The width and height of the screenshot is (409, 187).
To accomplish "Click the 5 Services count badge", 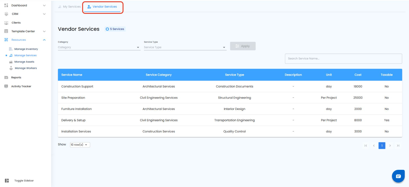I will click(115, 29).
